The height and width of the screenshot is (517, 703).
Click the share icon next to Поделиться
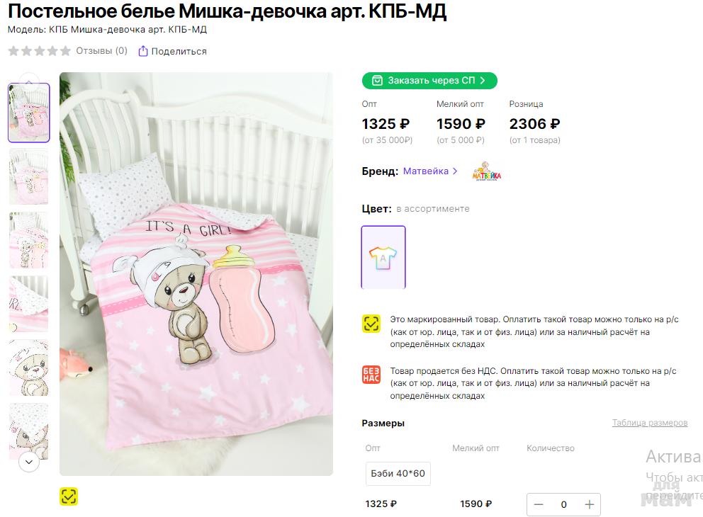coord(143,51)
